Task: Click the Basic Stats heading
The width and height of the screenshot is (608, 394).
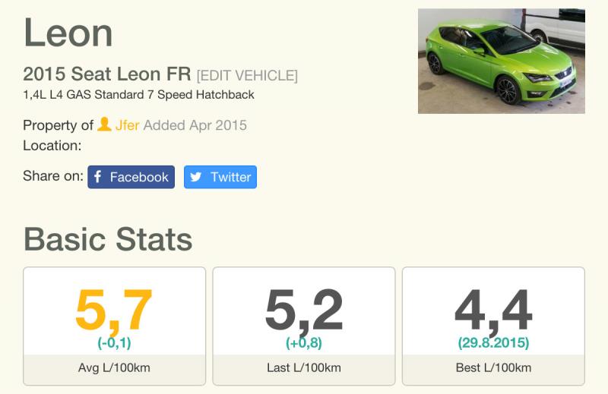Action: tap(108, 239)
